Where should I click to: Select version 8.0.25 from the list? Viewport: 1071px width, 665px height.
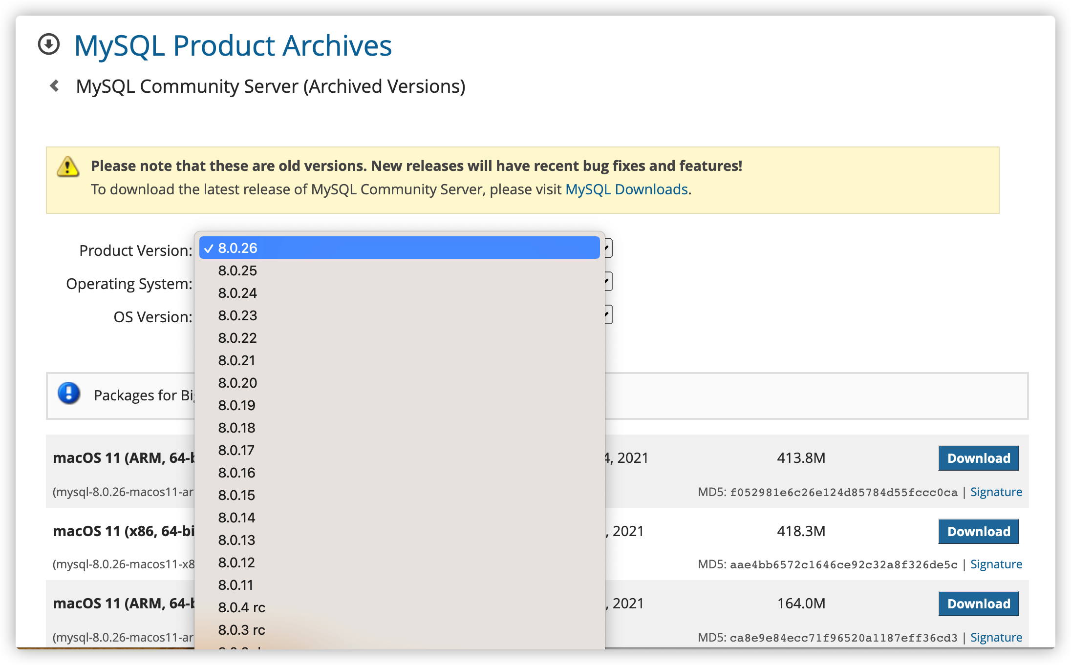(237, 270)
